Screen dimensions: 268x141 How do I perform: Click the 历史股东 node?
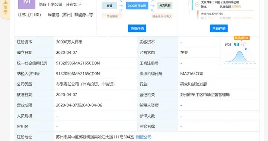coord(112,16)
